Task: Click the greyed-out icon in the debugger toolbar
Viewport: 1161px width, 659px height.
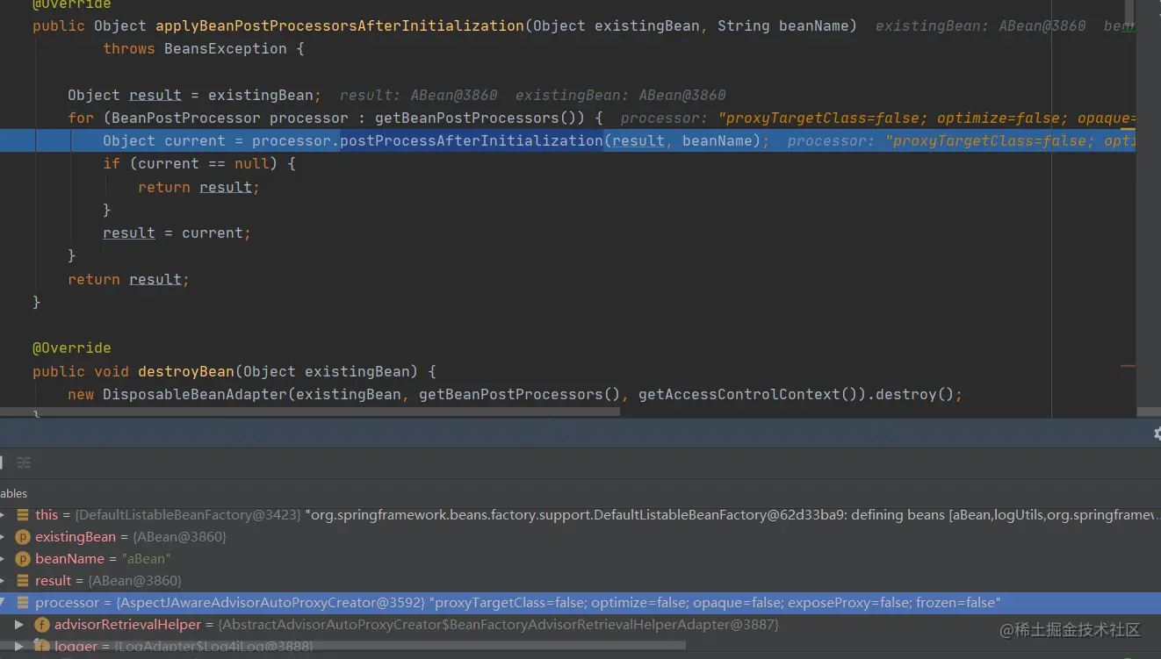Action: pyautogui.click(x=24, y=462)
